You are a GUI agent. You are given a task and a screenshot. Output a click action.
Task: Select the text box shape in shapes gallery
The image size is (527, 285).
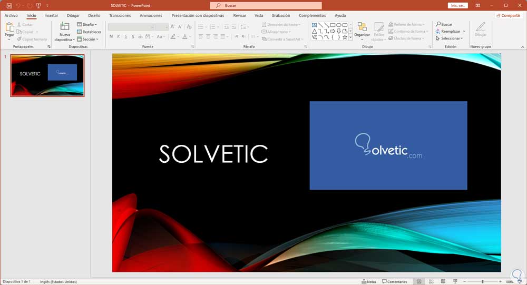coord(314,25)
